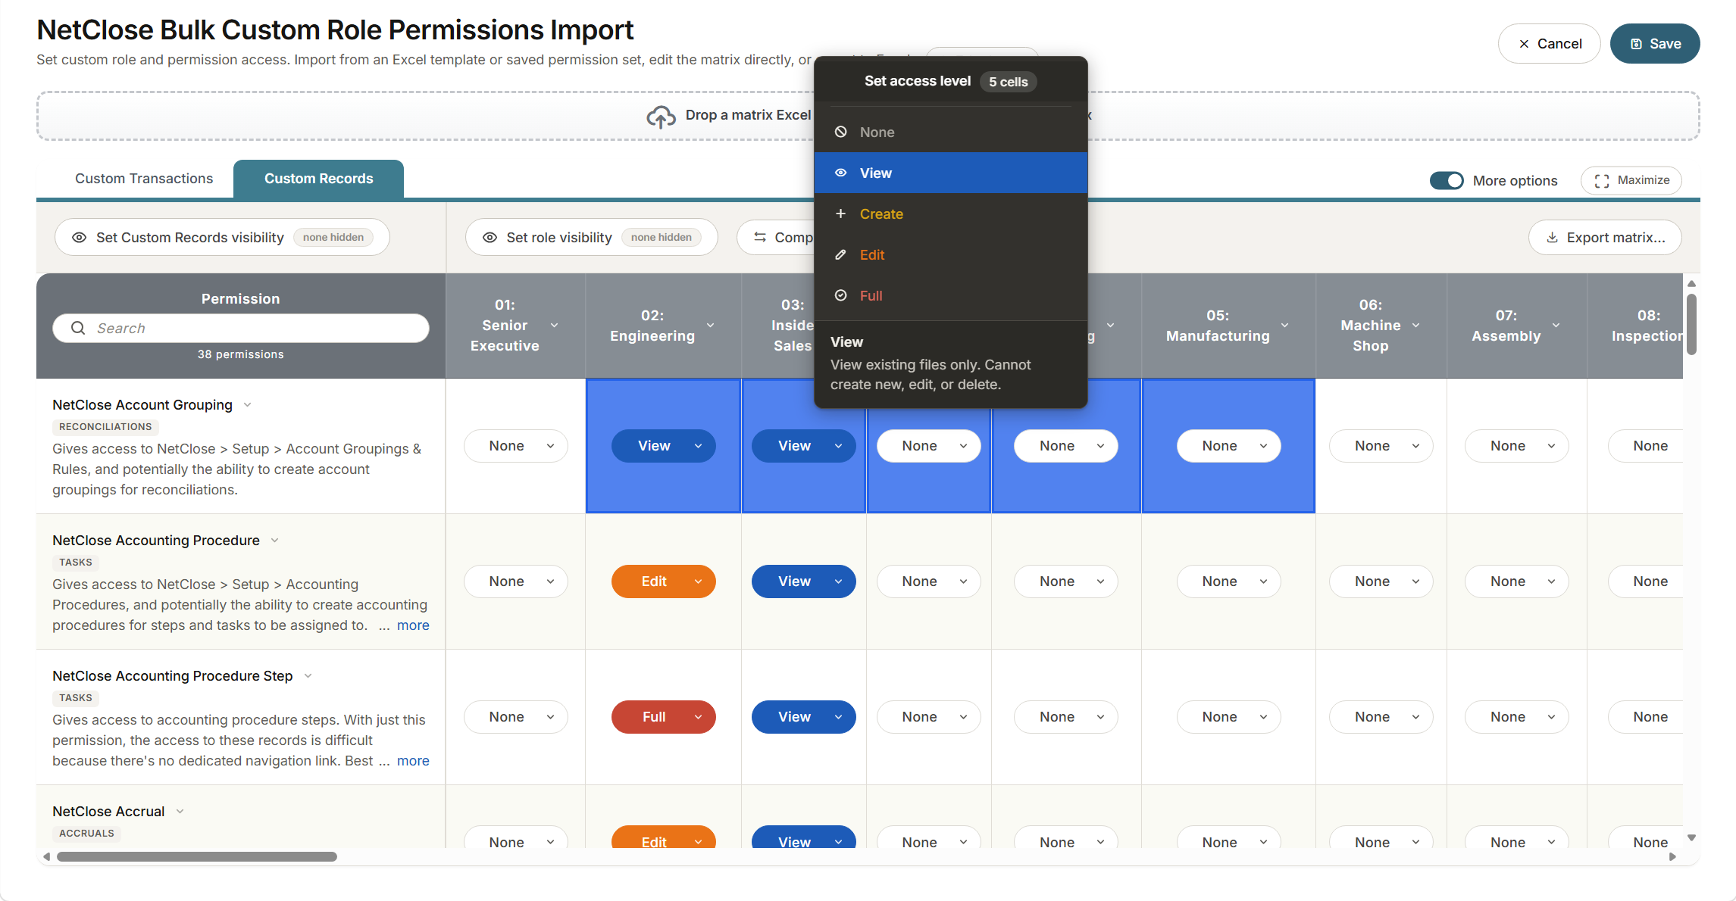Click the more link under Accounting Procedure Step
The width and height of the screenshot is (1736, 901).
[x=413, y=761]
